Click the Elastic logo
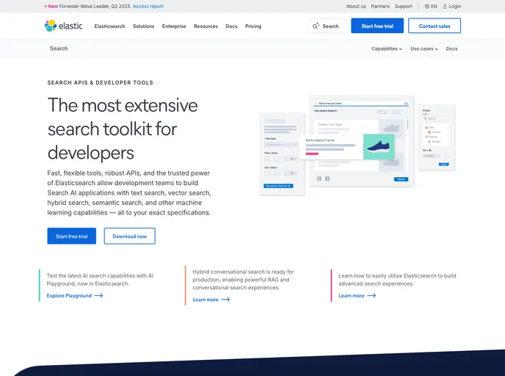505x376 pixels. (63, 26)
